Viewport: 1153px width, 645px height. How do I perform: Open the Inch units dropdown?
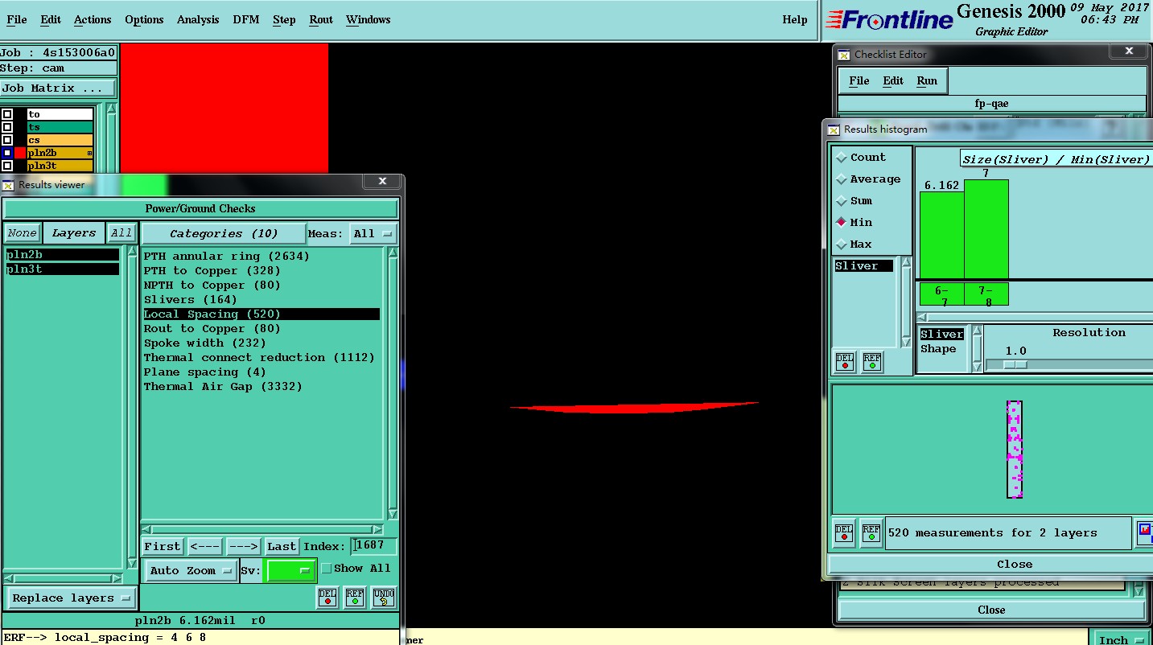1122,640
